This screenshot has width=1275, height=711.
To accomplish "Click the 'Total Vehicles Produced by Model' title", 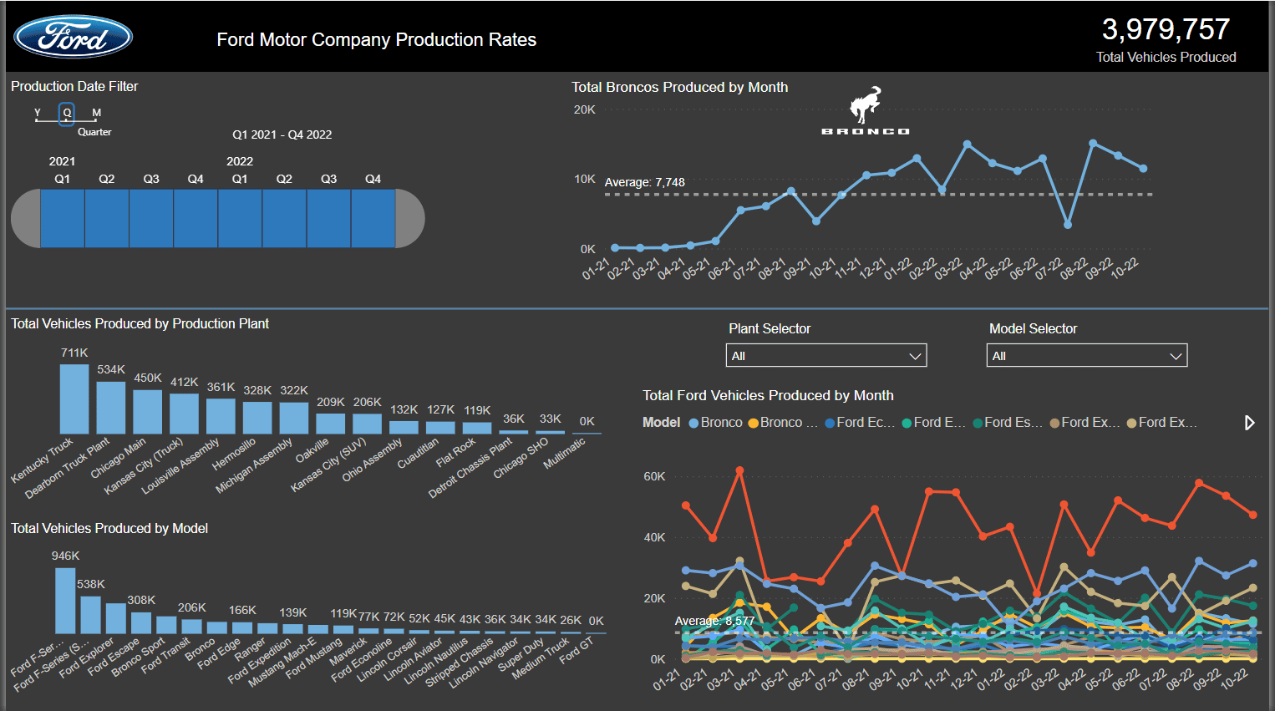I will [109, 528].
